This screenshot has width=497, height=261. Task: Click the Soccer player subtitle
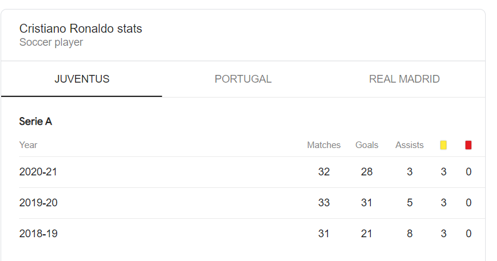click(51, 42)
